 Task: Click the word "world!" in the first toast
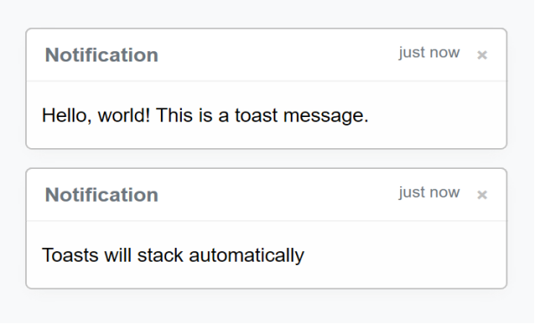click(124, 115)
